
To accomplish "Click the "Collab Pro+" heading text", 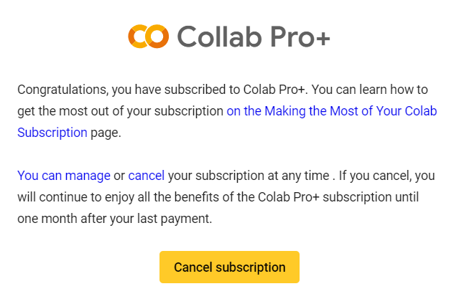I will pyautogui.click(x=253, y=35).
